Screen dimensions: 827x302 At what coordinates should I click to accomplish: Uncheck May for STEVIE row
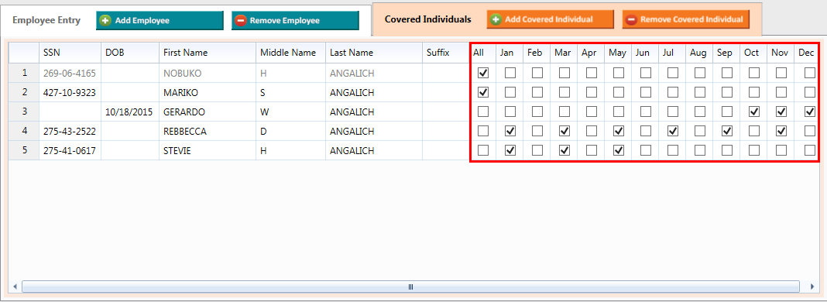tap(619, 150)
